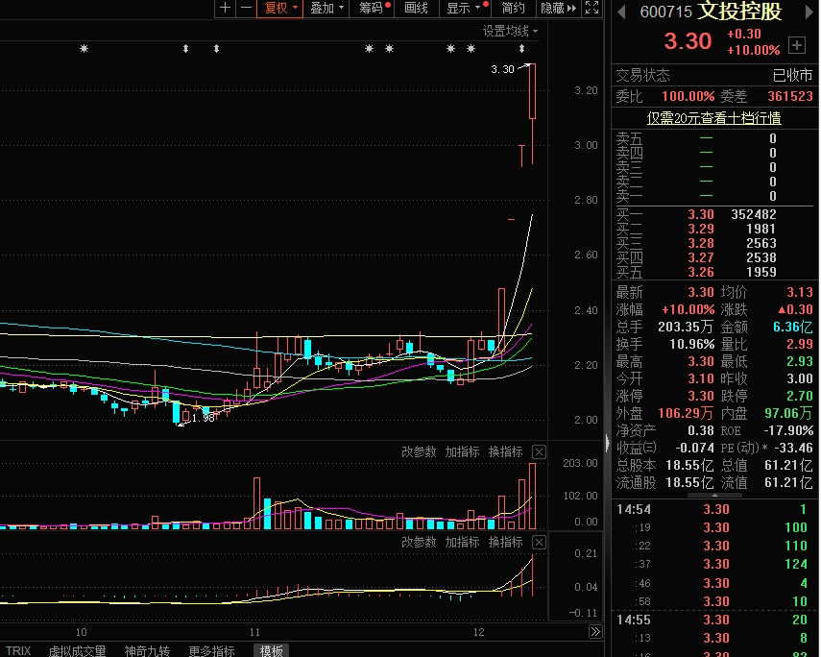Click the 模板 template button

click(271, 650)
